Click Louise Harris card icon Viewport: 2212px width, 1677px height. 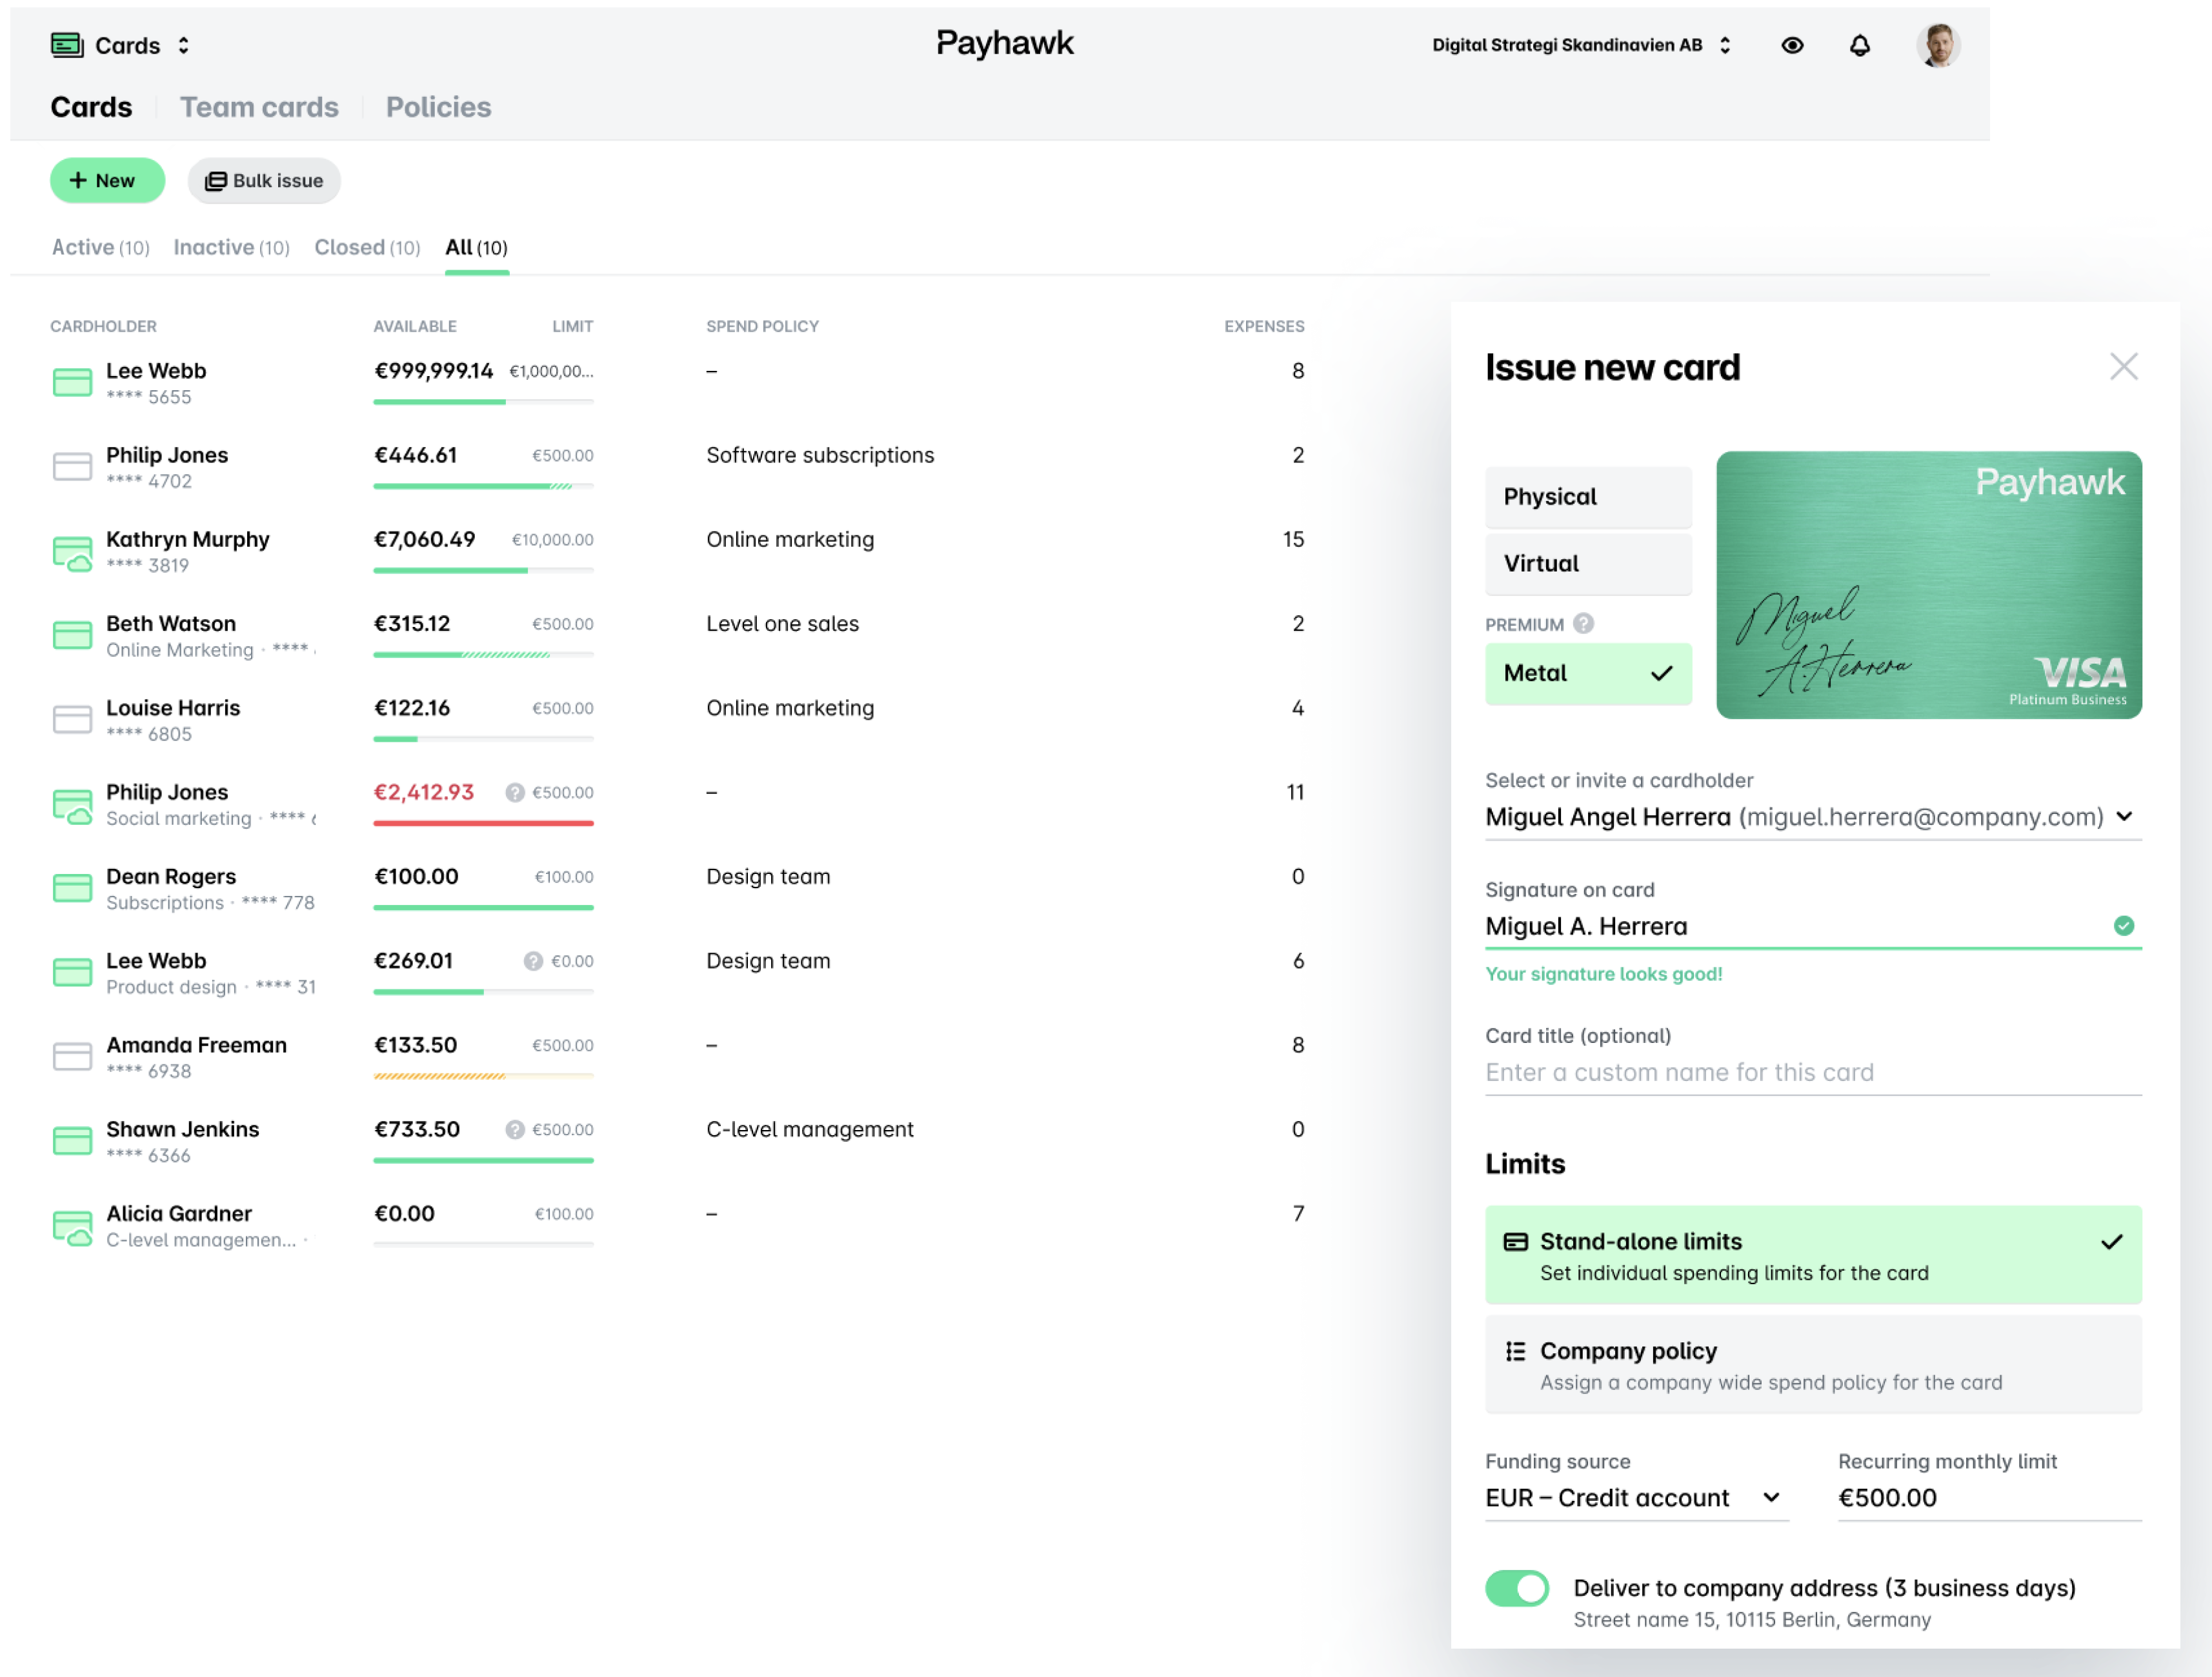click(72, 719)
